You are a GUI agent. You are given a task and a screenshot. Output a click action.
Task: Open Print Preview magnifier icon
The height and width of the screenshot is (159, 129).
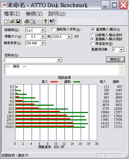(33, 21)
